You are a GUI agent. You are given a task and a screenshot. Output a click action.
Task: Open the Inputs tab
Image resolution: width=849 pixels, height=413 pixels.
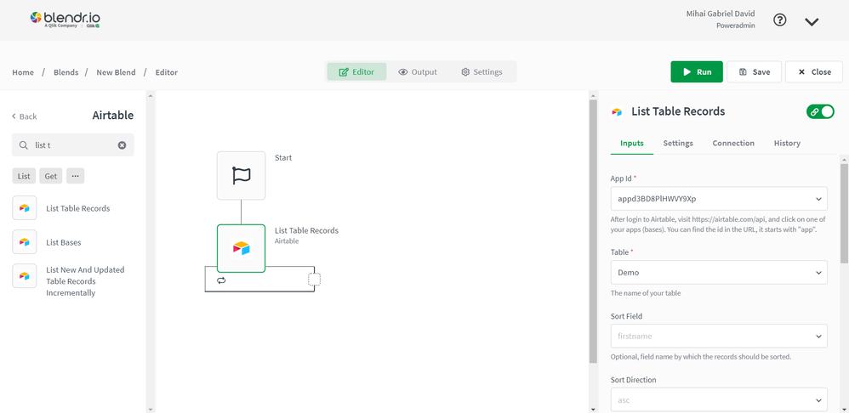[x=632, y=144]
